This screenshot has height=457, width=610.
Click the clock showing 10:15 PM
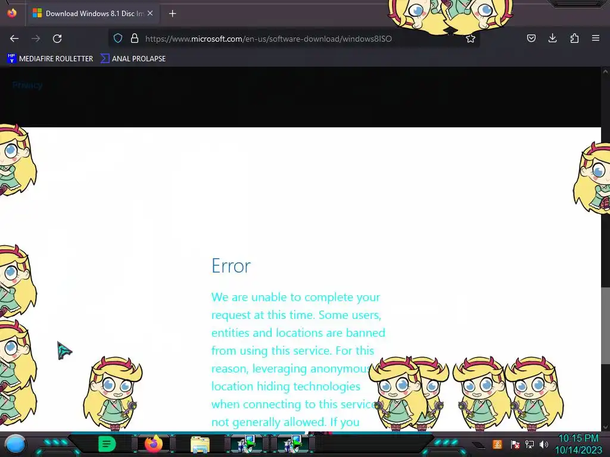[x=578, y=439]
